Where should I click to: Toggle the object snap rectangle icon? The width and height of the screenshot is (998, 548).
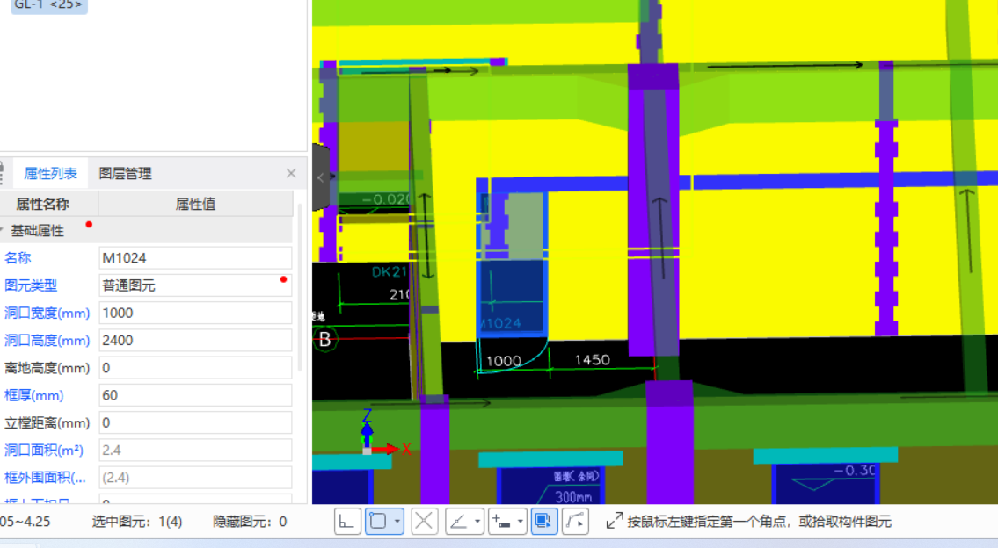378,522
